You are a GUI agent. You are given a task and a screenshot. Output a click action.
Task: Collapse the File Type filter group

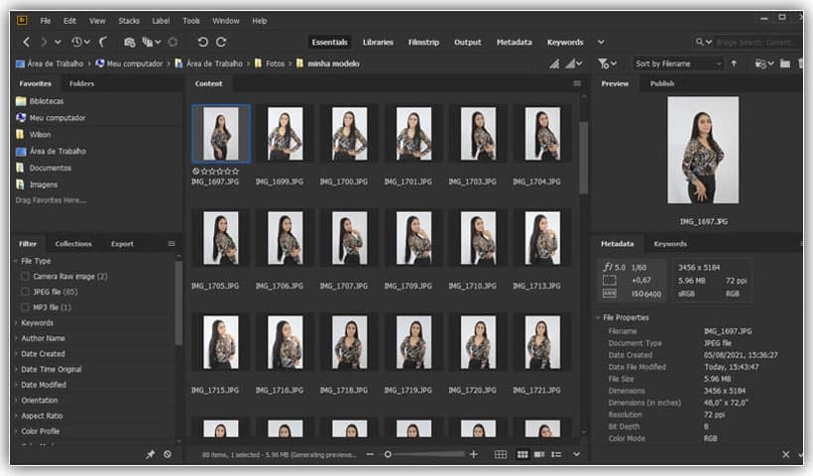[16, 261]
